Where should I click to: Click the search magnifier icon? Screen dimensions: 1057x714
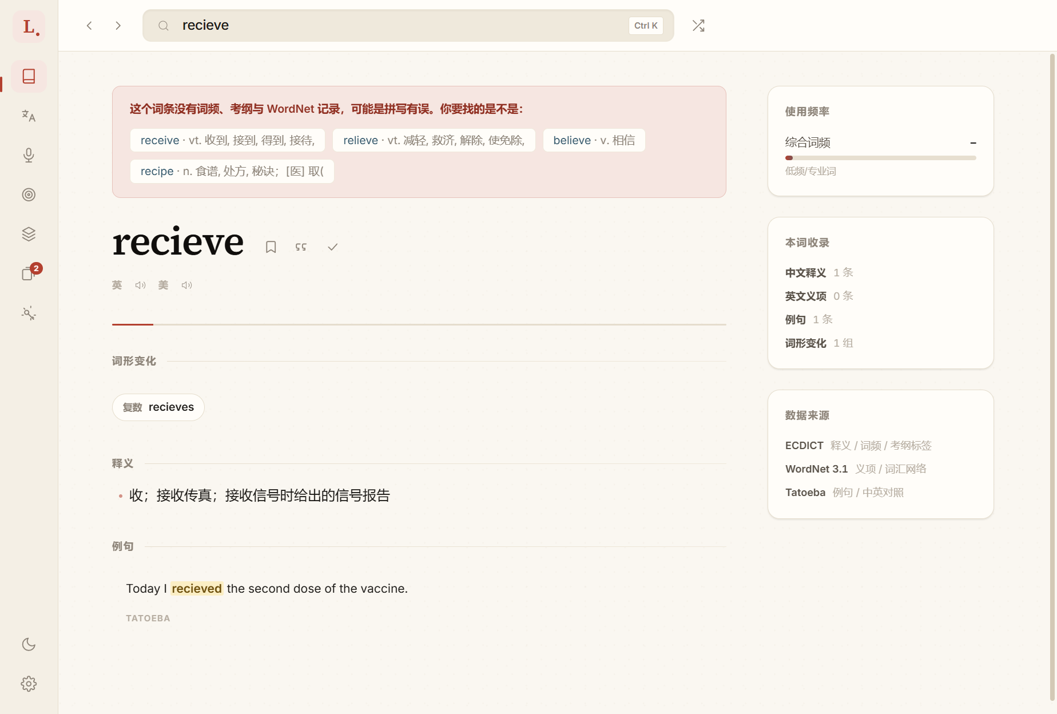point(164,26)
